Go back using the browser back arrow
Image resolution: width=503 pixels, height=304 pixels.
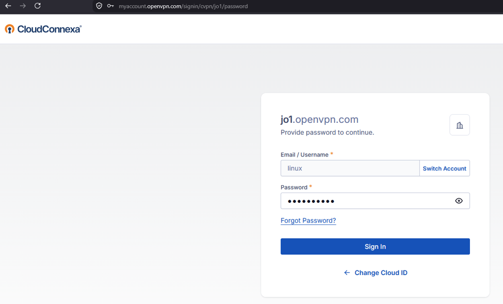pos(8,6)
